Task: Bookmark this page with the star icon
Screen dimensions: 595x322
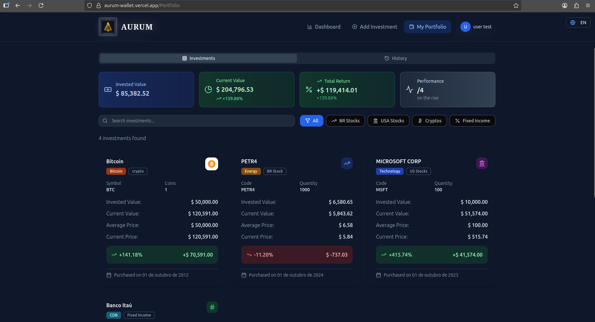Action: (516, 5)
